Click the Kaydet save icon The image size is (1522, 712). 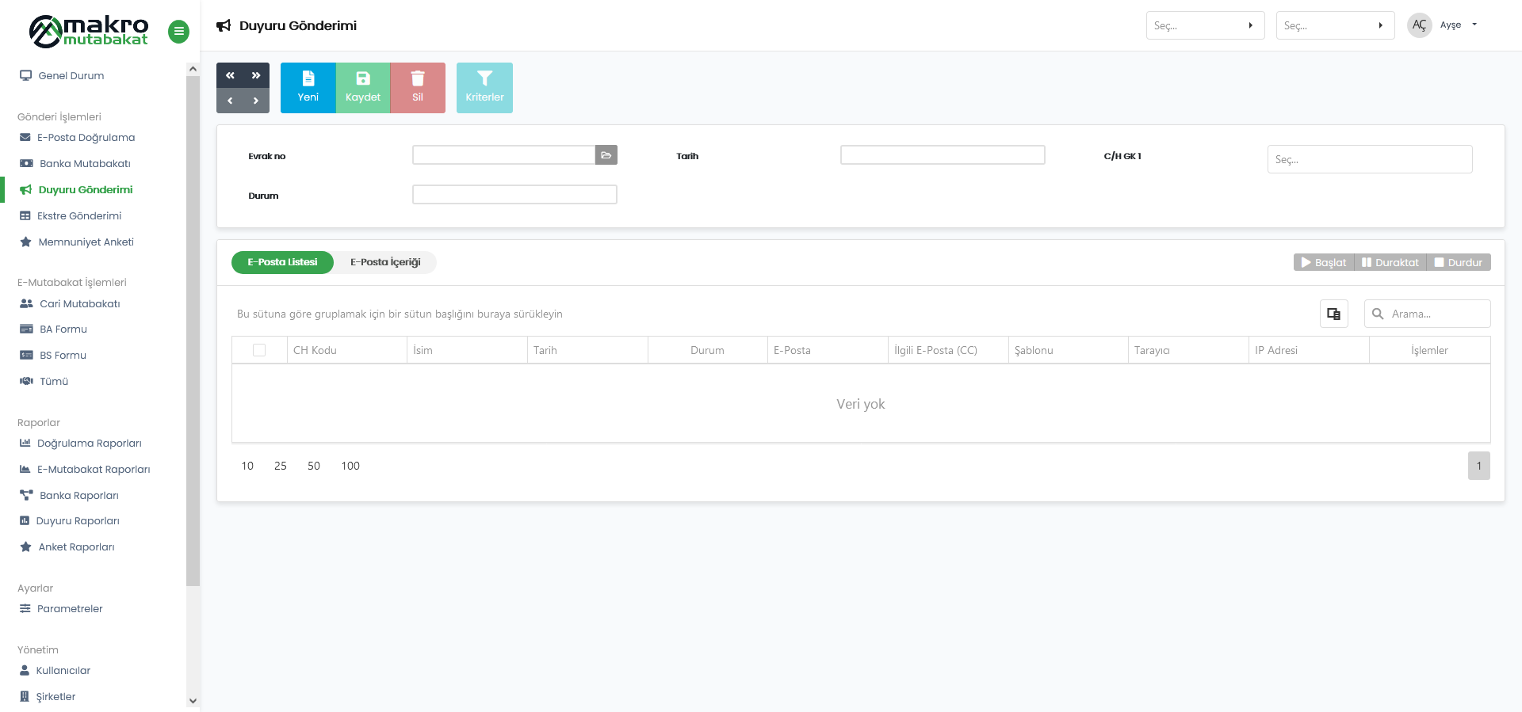363,79
